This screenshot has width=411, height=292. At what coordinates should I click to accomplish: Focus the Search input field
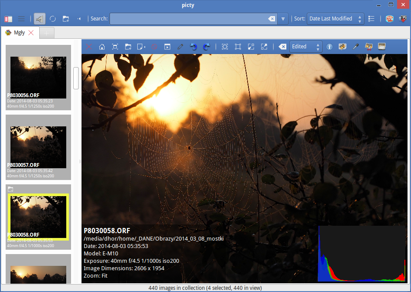coord(188,19)
